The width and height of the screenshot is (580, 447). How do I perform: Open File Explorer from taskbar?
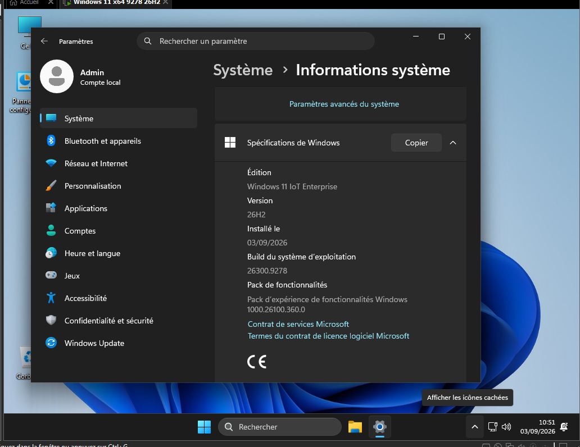tap(355, 427)
